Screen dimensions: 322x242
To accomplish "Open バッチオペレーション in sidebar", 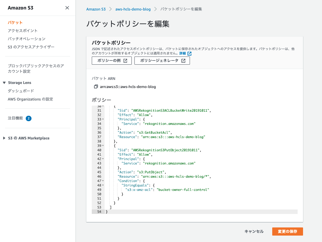I will [x=26, y=39].
